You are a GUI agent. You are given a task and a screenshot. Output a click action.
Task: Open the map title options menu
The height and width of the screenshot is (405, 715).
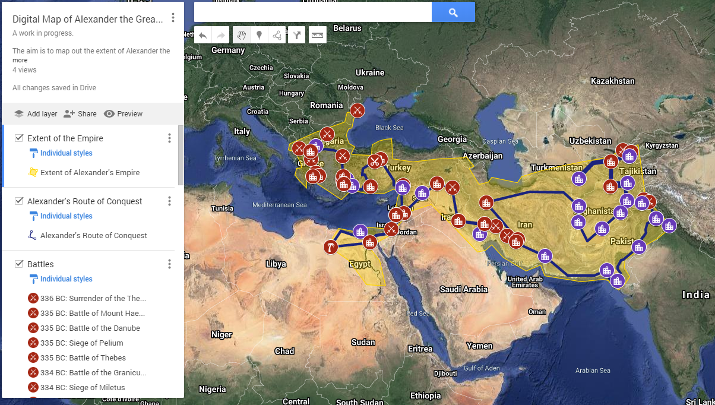tap(173, 18)
